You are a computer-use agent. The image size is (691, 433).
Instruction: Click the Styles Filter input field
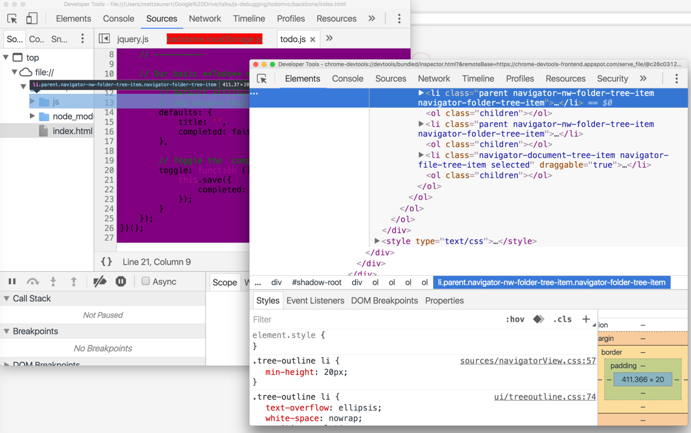point(375,319)
